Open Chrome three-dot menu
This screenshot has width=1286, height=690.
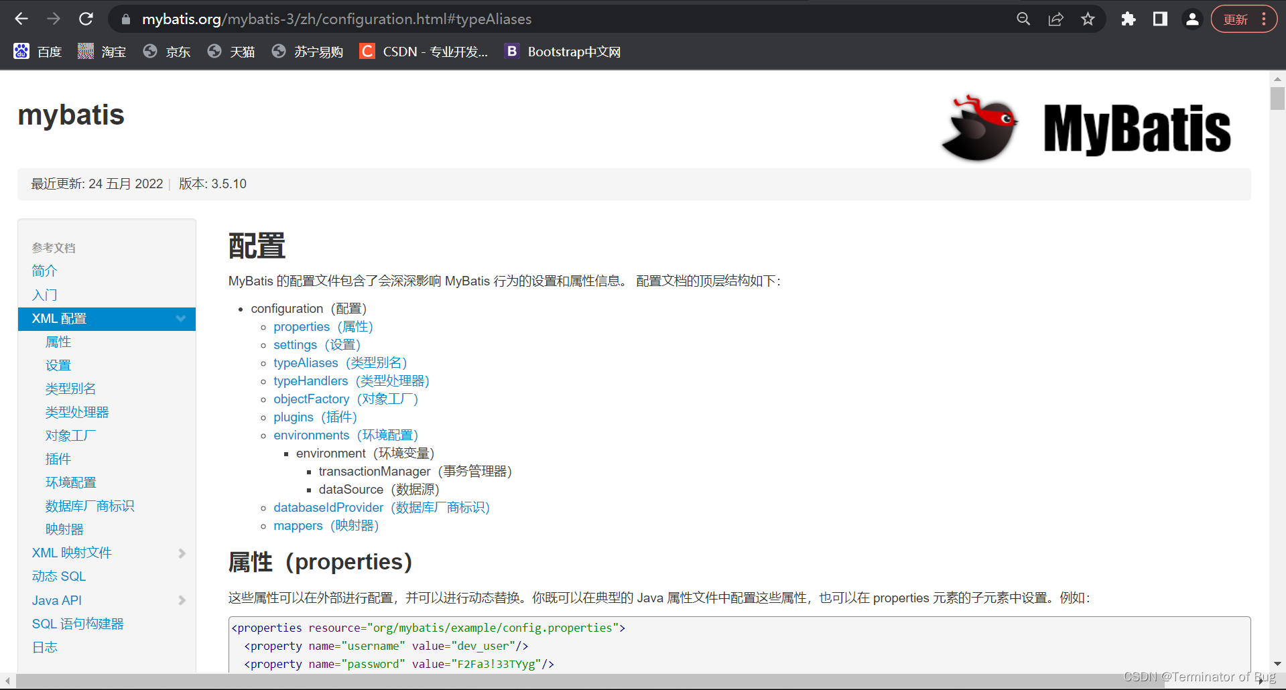click(1264, 19)
